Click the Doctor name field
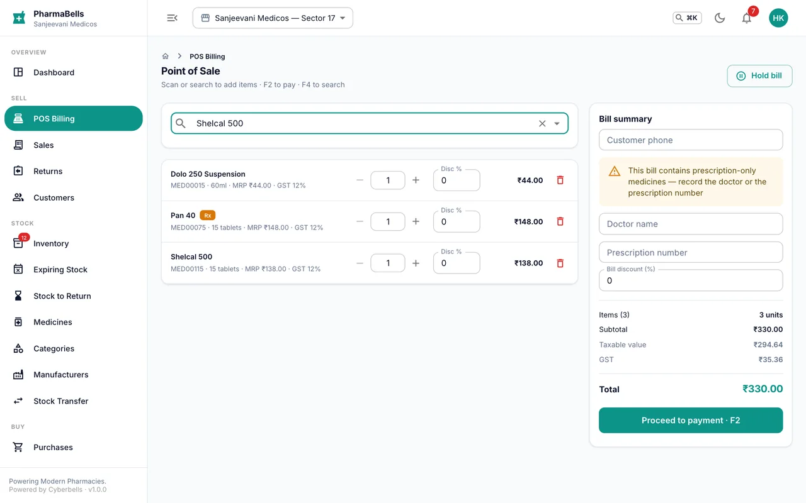This screenshot has width=806, height=503. point(691,224)
